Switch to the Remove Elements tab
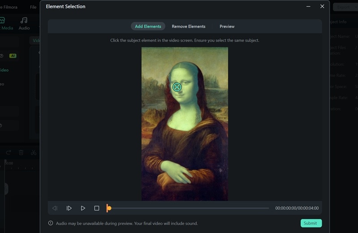This screenshot has width=358, height=233. tap(188, 26)
